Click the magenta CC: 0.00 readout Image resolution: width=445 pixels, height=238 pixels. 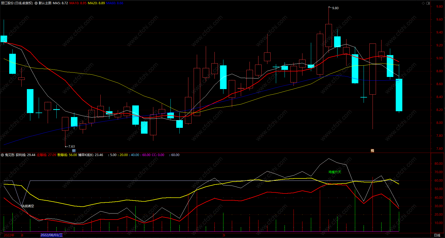(x=158, y=155)
